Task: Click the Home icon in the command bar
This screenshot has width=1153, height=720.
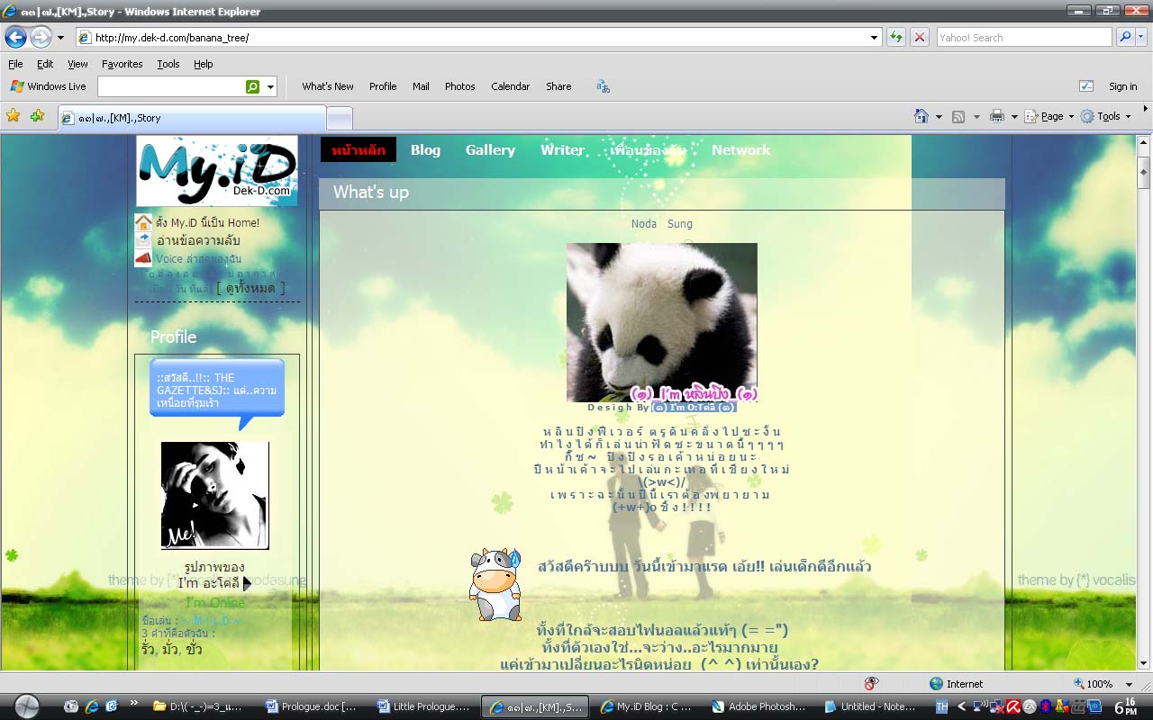Action: pyautogui.click(x=921, y=116)
